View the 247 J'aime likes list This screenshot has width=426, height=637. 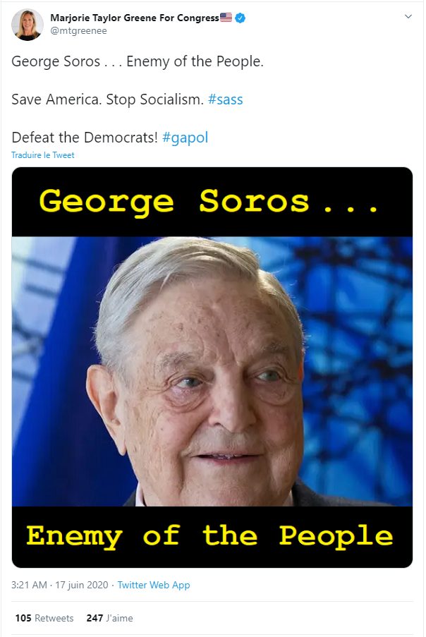click(109, 618)
